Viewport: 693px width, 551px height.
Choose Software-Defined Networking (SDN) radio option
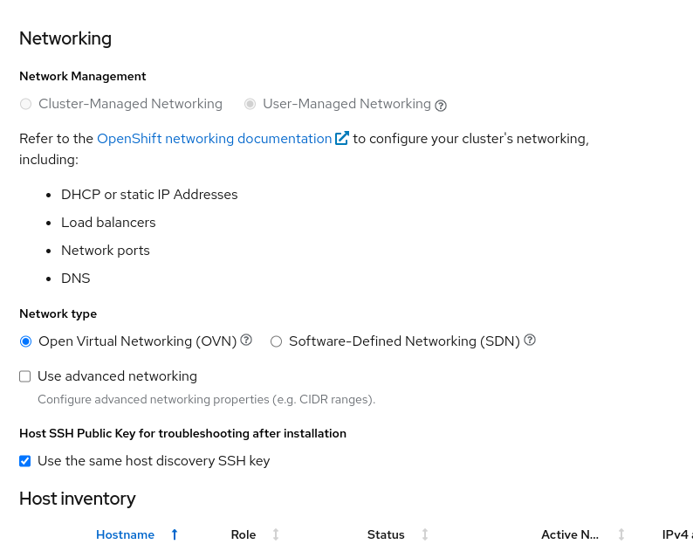pyautogui.click(x=277, y=341)
